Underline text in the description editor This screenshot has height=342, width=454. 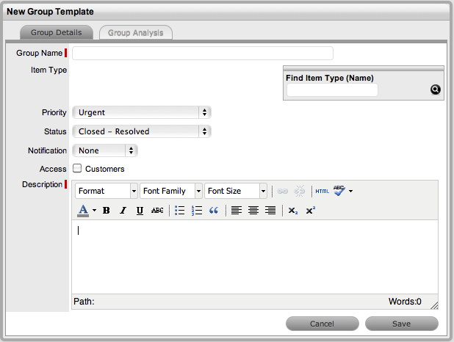pyautogui.click(x=140, y=211)
